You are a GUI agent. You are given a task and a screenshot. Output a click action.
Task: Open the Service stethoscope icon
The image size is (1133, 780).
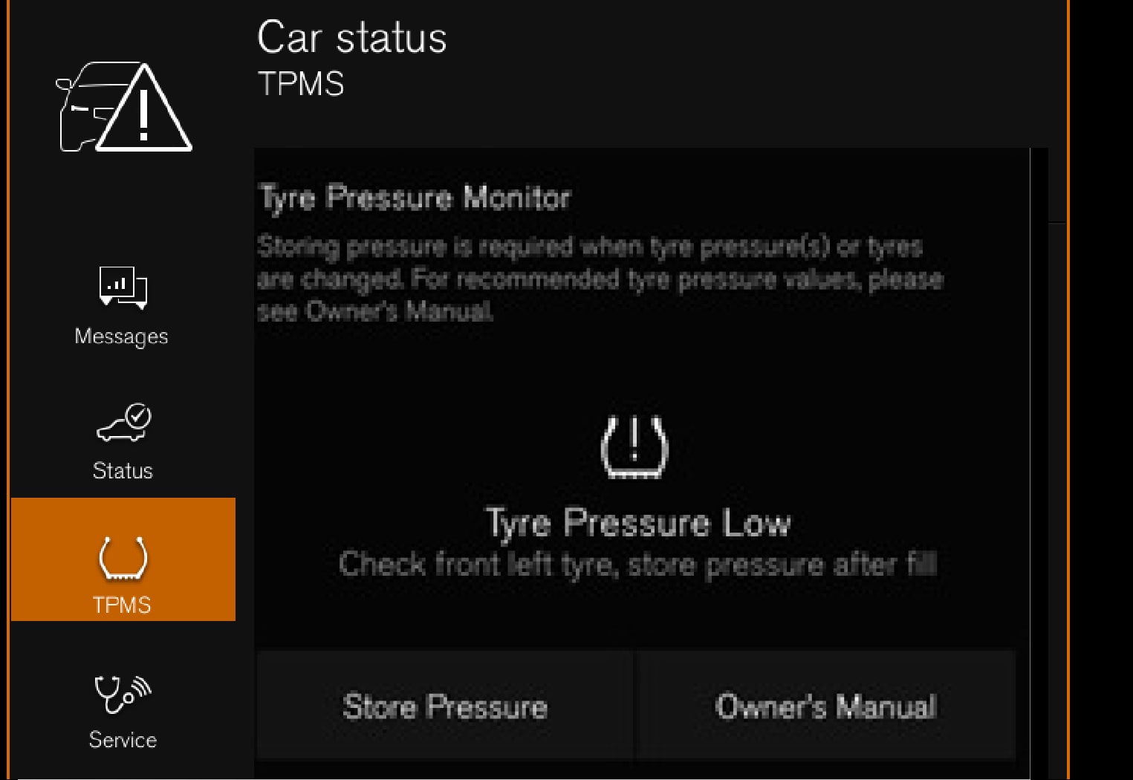pyautogui.click(x=123, y=693)
